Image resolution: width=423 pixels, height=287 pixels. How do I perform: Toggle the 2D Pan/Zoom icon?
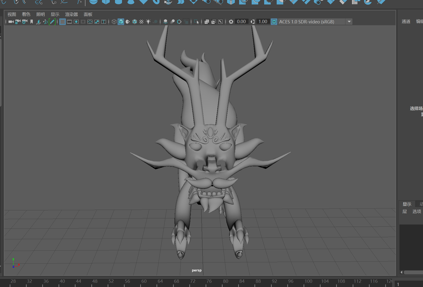click(45, 22)
